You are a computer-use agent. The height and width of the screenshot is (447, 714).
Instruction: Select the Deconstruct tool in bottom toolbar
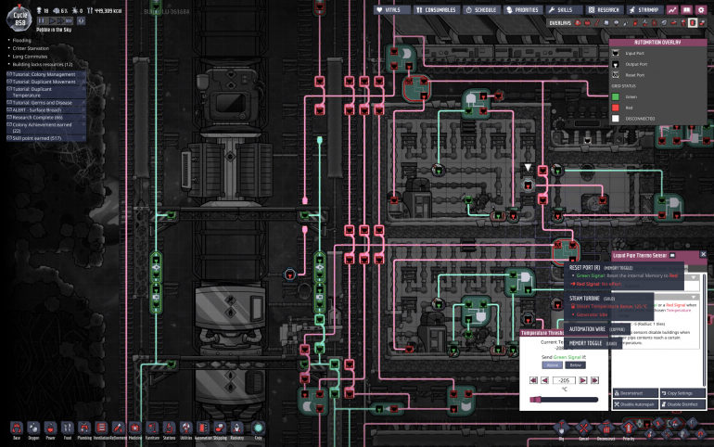(606, 428)
